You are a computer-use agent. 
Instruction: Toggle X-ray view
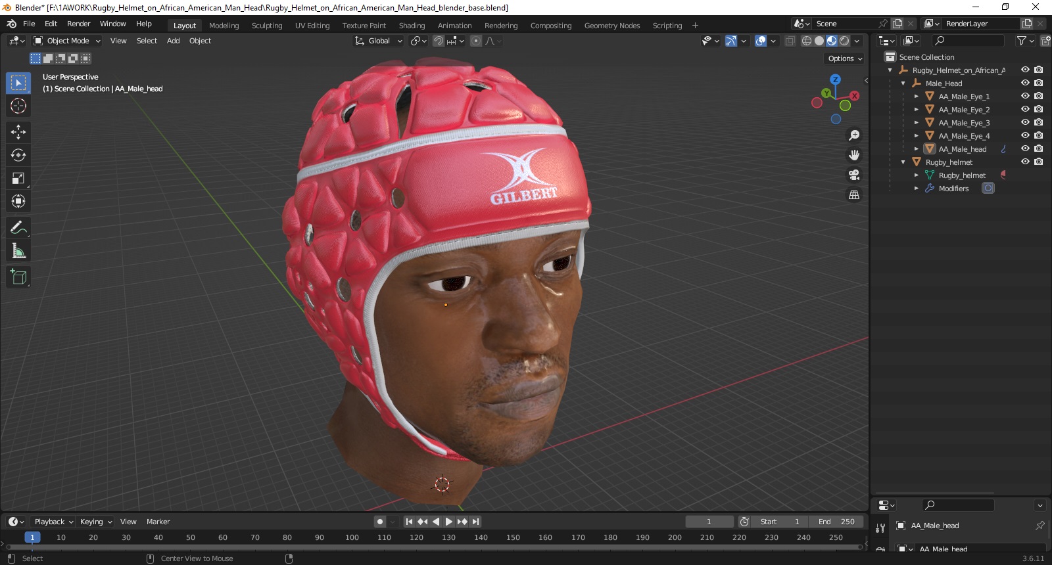coord(790,41)
